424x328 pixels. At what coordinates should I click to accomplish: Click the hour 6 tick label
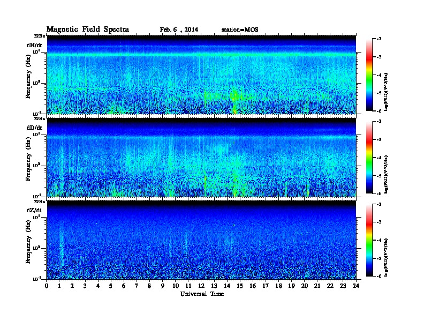pos(124,286)
